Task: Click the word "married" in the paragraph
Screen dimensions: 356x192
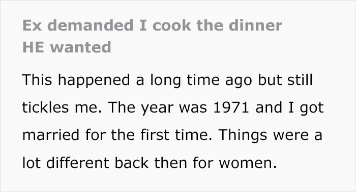Action: (51, 134)
